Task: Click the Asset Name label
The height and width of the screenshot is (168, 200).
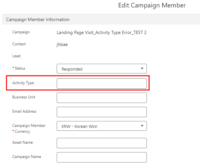Action: pyautogui.click(x=23, y=142)
